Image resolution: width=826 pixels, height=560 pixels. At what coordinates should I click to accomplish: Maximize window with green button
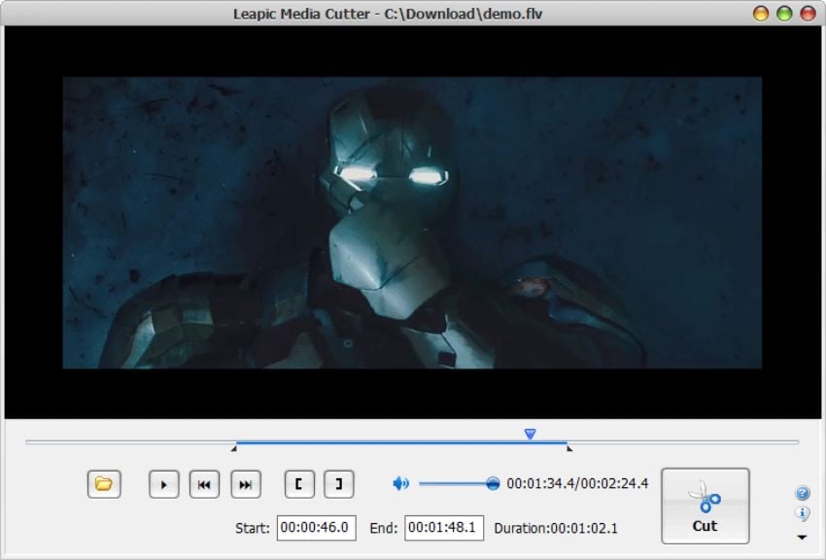click(x=784, y=14)
